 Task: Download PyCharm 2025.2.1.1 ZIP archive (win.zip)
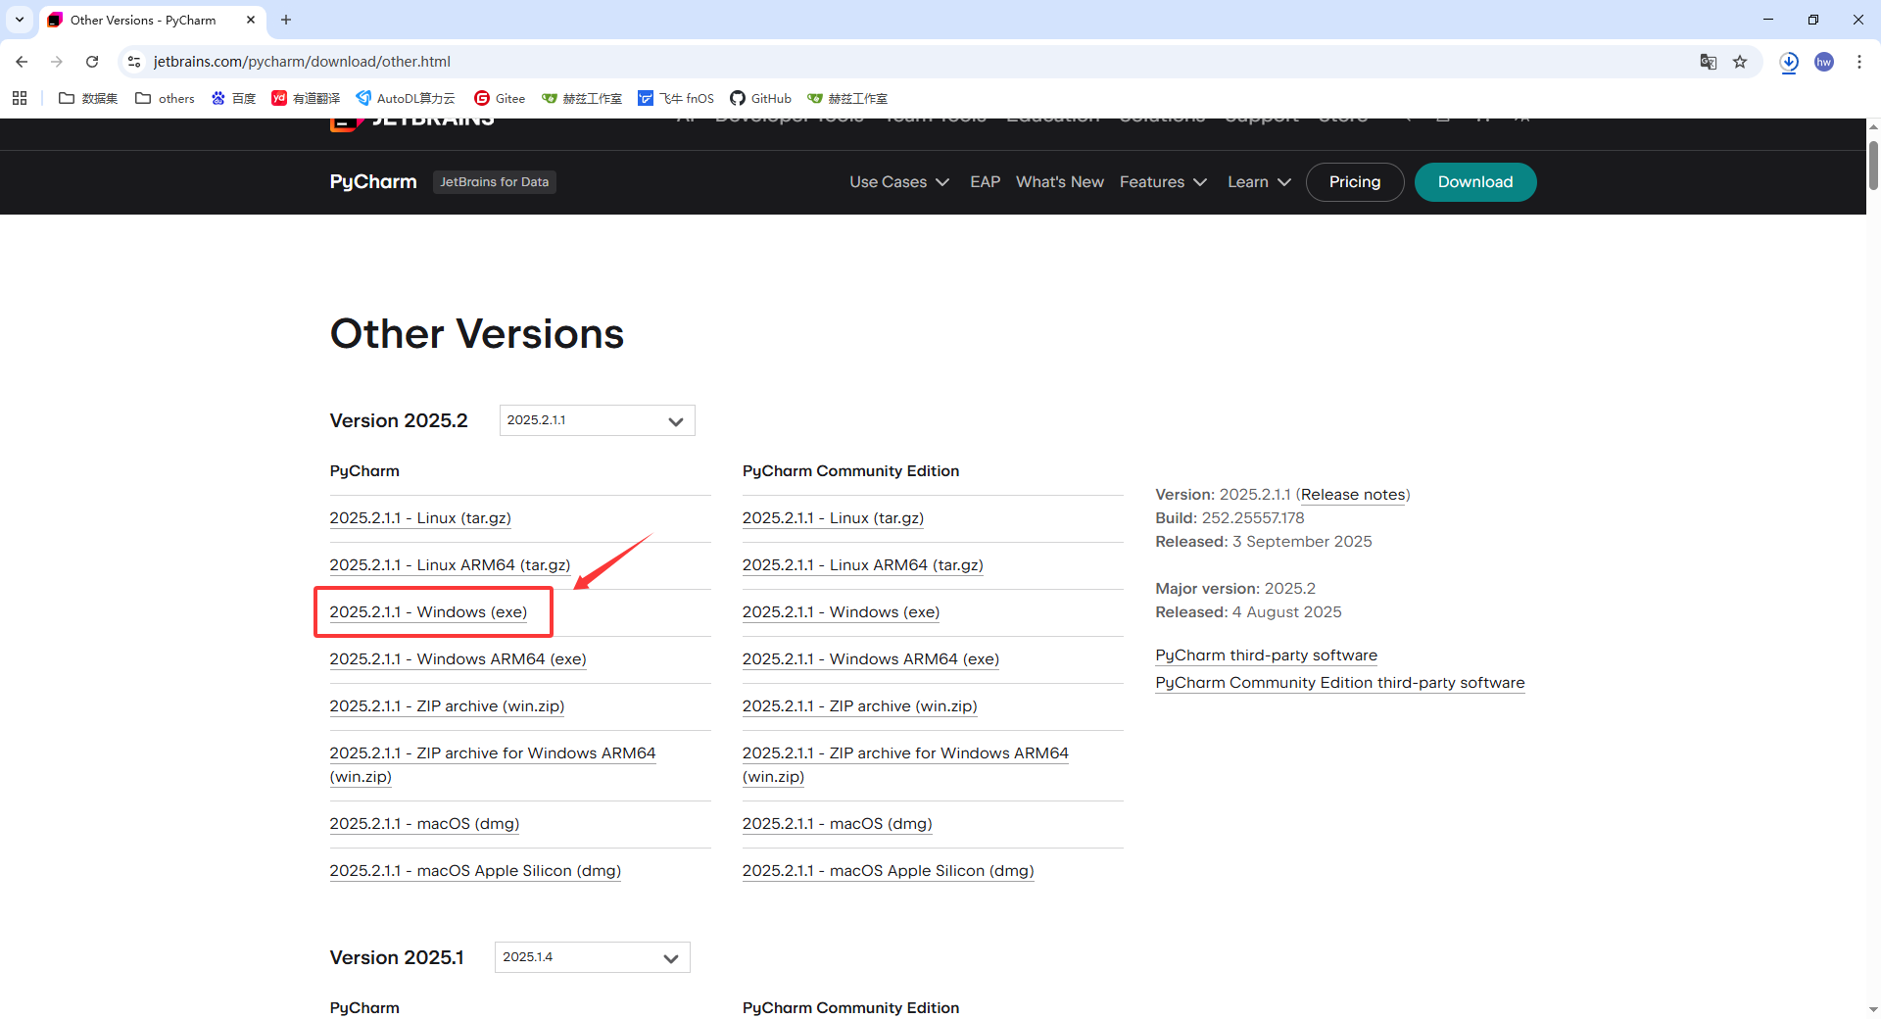click(447, 706)
